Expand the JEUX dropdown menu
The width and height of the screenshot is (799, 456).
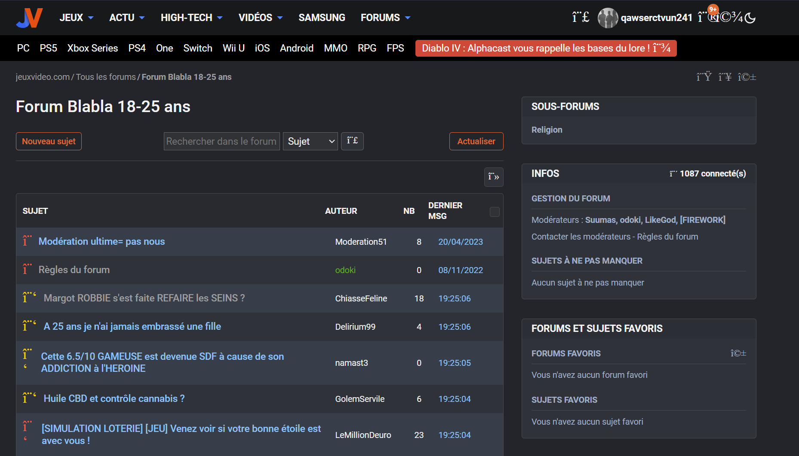pyautogui.click(x=77, y=18)
